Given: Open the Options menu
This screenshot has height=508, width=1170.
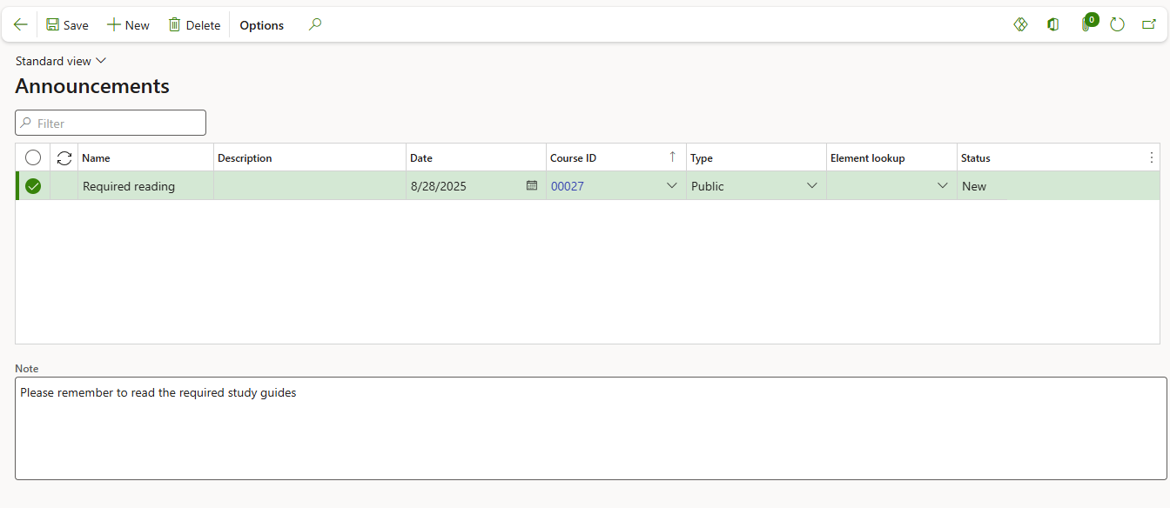Looking at the screenshot, I should pos(261,25).
